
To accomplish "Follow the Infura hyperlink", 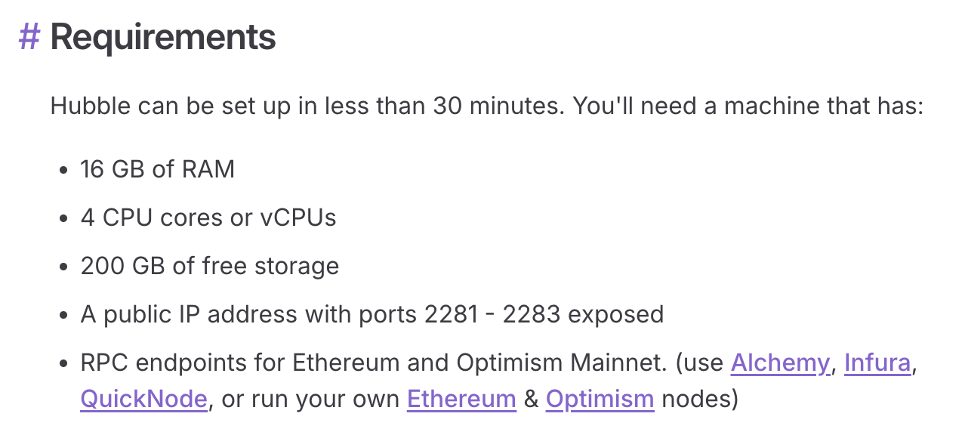I will tap(877, 363).
